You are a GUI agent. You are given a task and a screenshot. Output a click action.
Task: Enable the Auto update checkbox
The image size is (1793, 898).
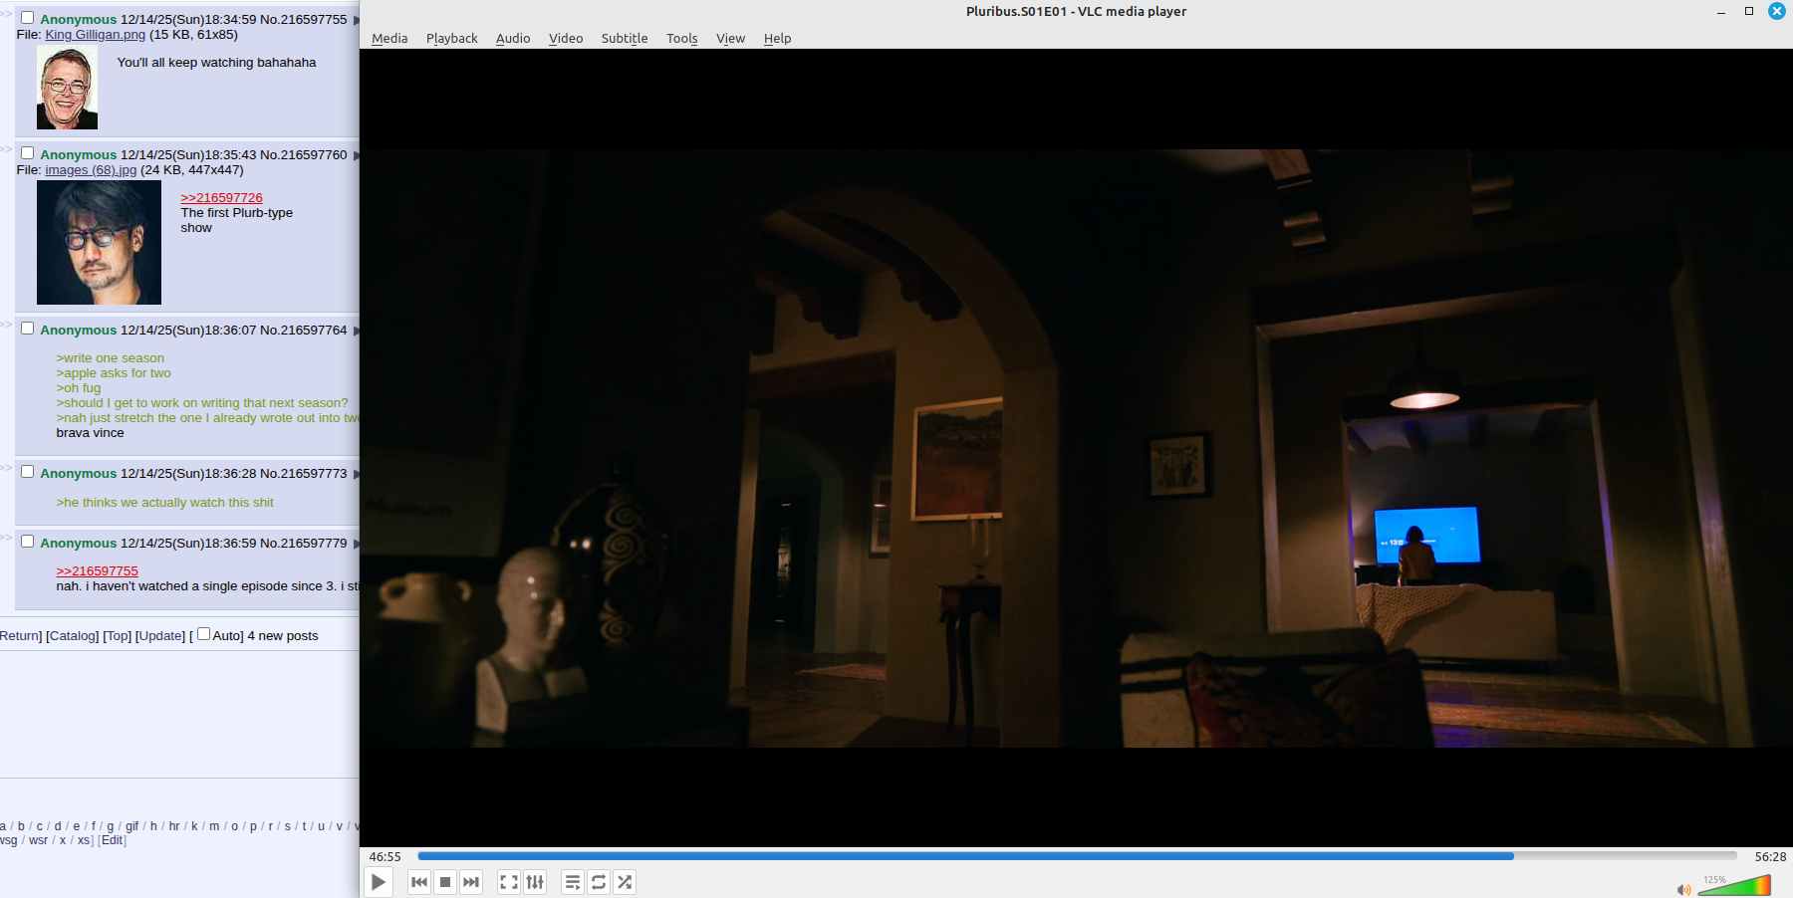click(x=204, y=634)
